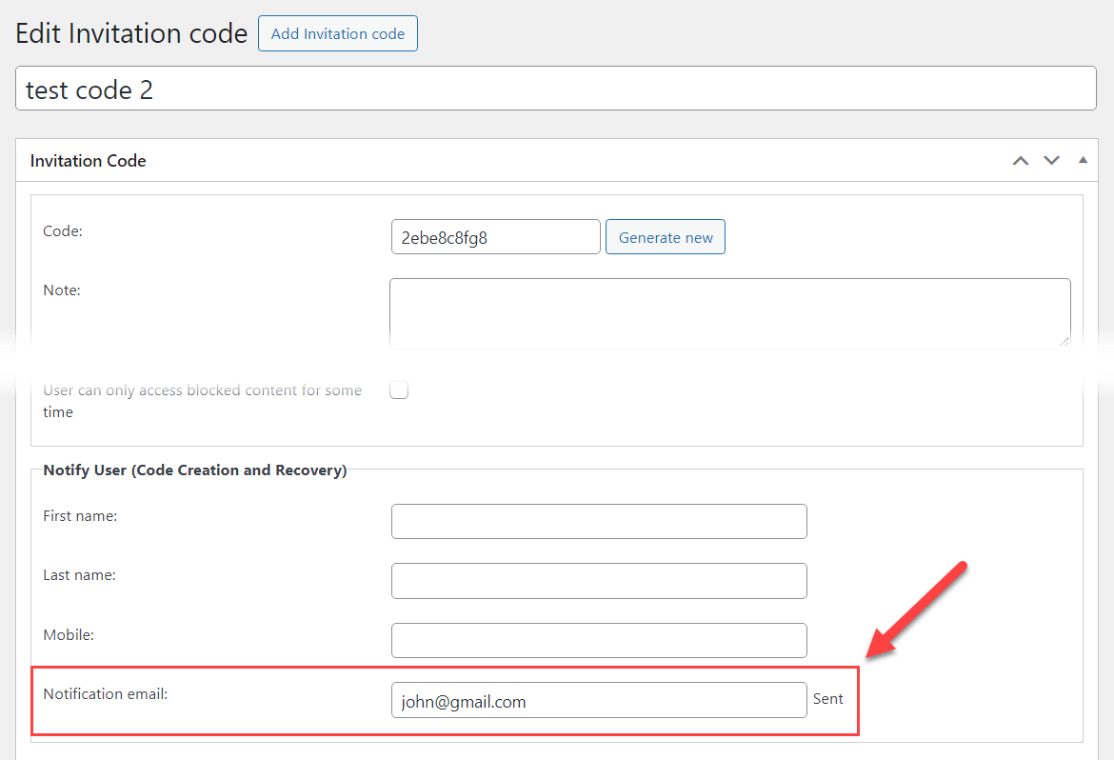
Task: Click the 'Invitation Code' panel heading
Action: [x=89, y=161]
